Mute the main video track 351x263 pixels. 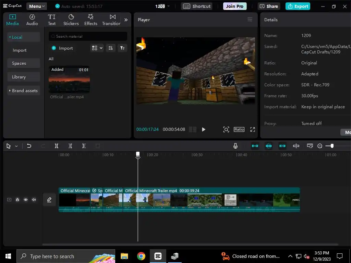pos(34,200)
